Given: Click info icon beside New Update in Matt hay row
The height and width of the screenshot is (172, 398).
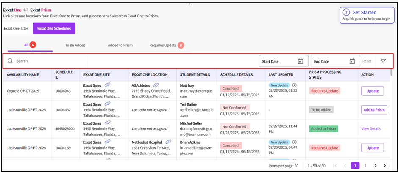Looking at the screenshot, I should coord(295,85).
